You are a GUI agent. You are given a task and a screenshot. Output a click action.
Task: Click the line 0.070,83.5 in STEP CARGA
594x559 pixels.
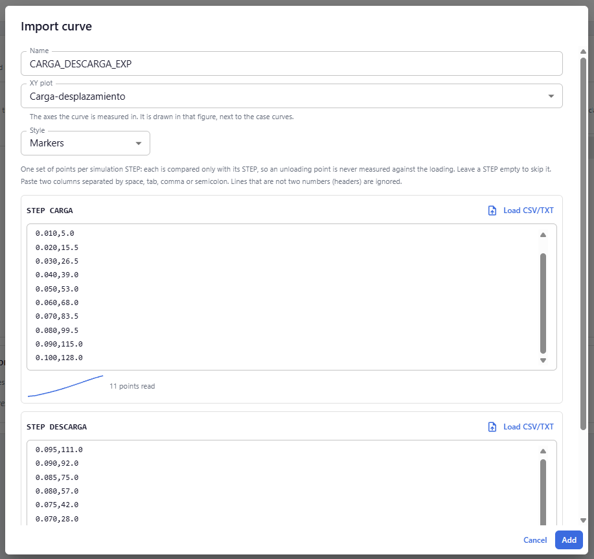click(57, 316)
